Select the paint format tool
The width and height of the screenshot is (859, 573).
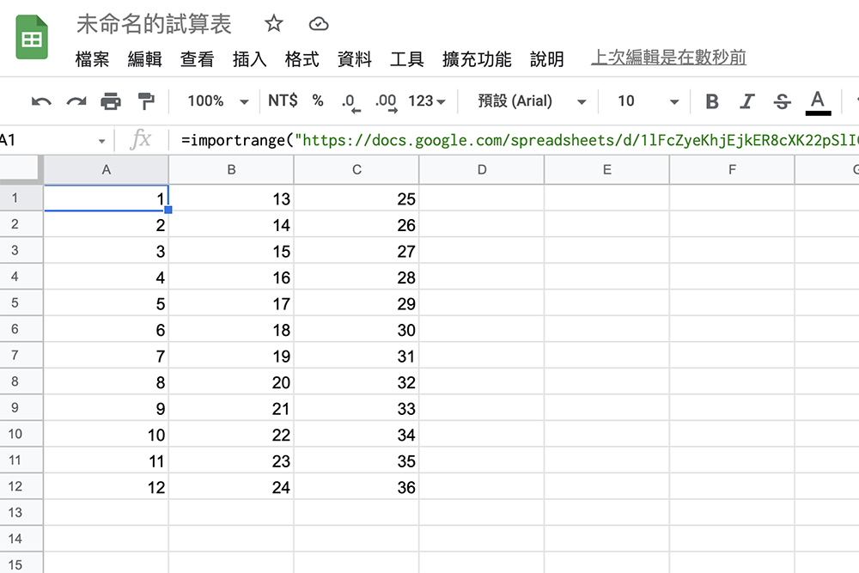click(145, 101)
